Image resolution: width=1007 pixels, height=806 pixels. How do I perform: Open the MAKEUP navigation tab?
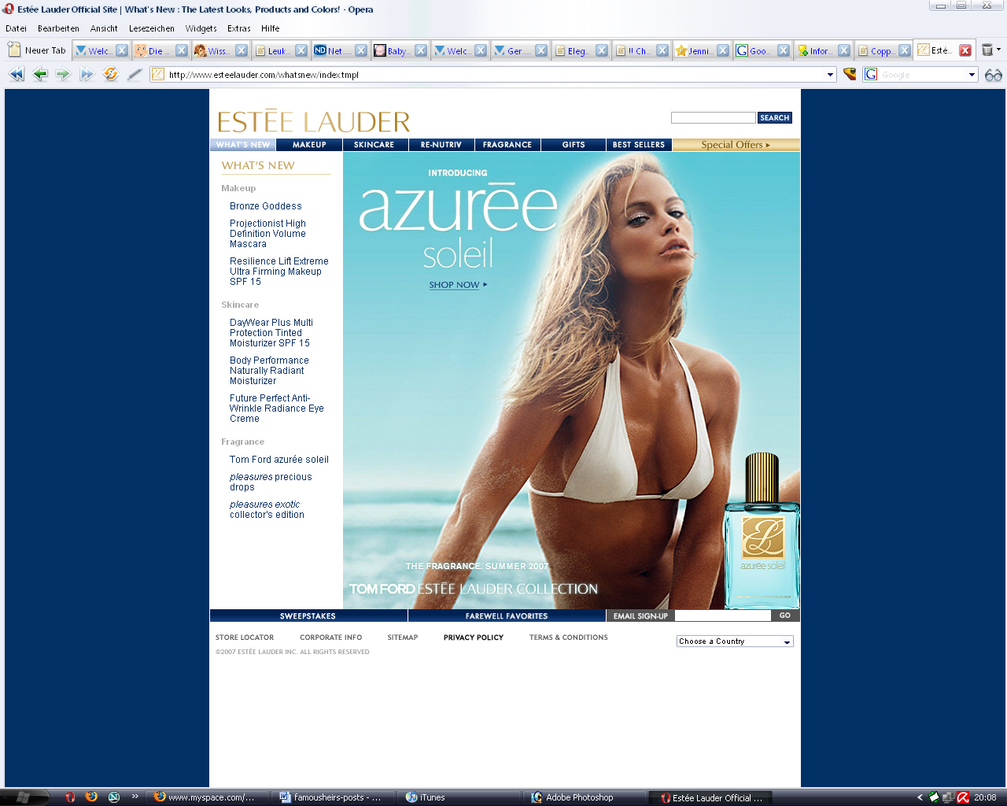tap(309, 145)
